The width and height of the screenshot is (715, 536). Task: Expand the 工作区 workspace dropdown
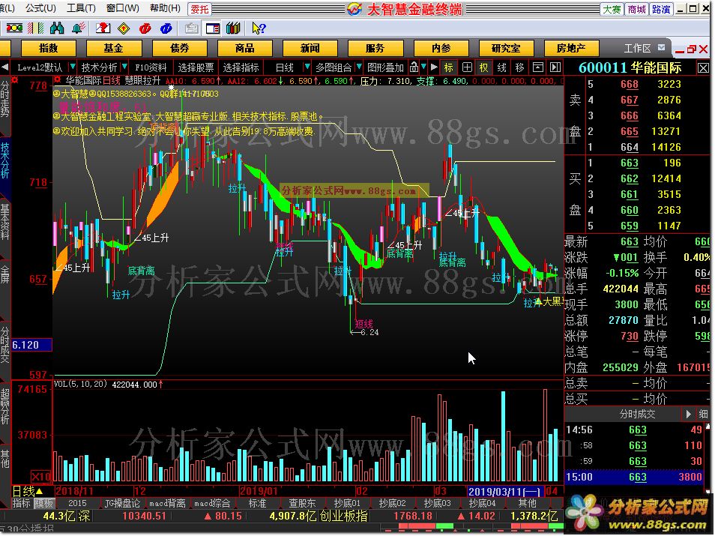[x=662, y=47]
